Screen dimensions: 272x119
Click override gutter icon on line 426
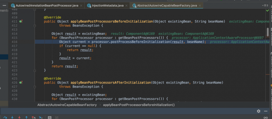coord(21,82)
